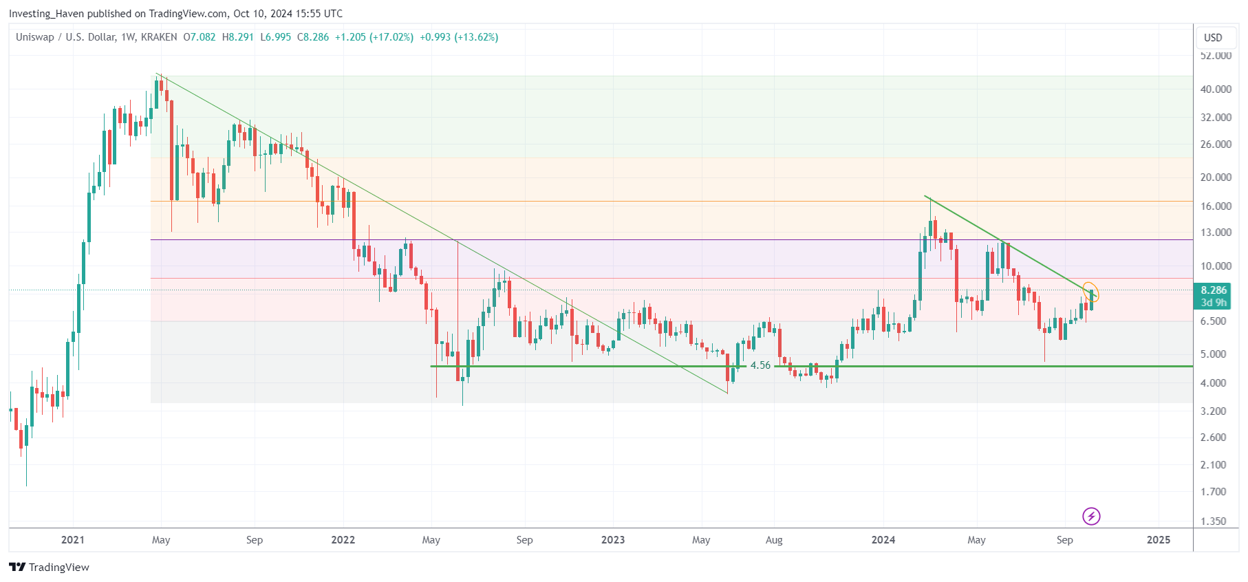Click the close value C8.286 in legend

pos(313,37)
